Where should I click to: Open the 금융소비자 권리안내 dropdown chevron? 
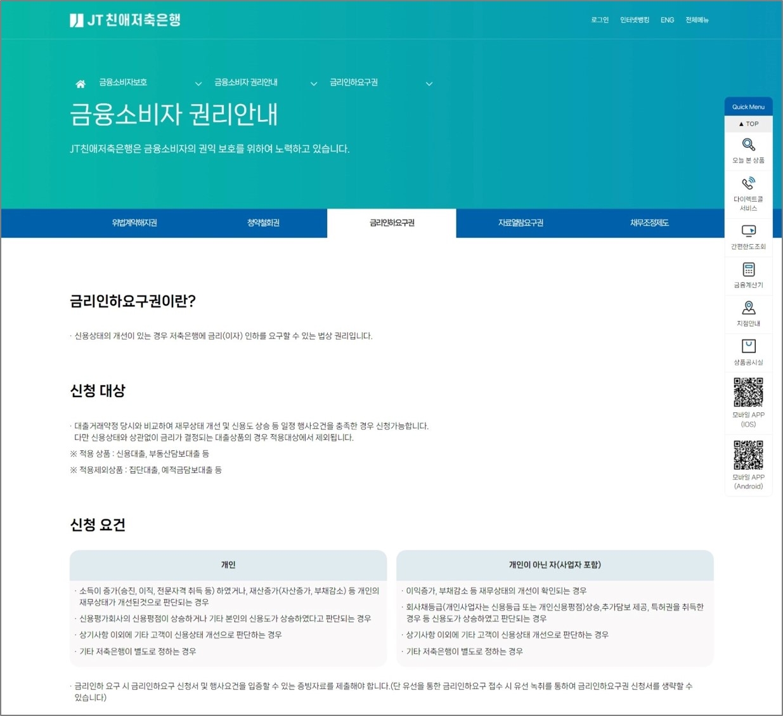pyautogui.click(x=314, y=83)
